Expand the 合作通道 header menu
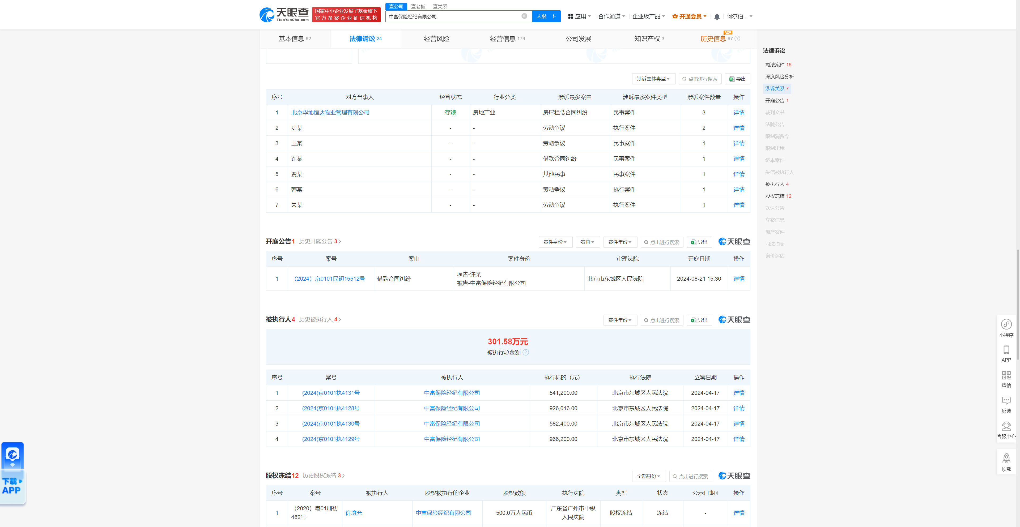1020x527 pixels. click(611, 17)
